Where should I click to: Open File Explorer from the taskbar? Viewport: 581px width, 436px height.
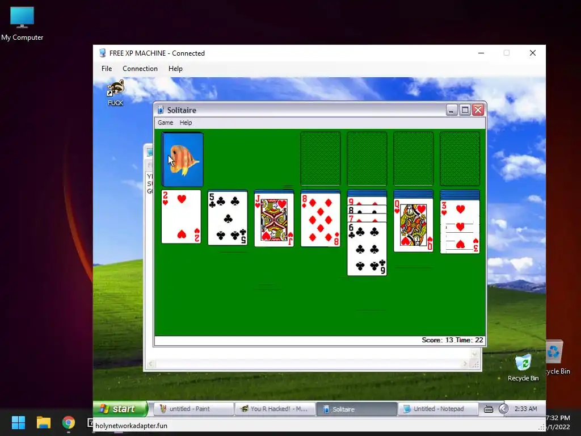(x=43, y=422)
